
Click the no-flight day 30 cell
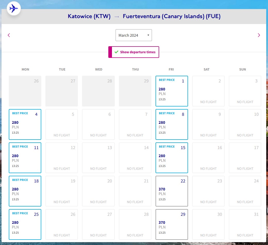click(x=208, y=225)
